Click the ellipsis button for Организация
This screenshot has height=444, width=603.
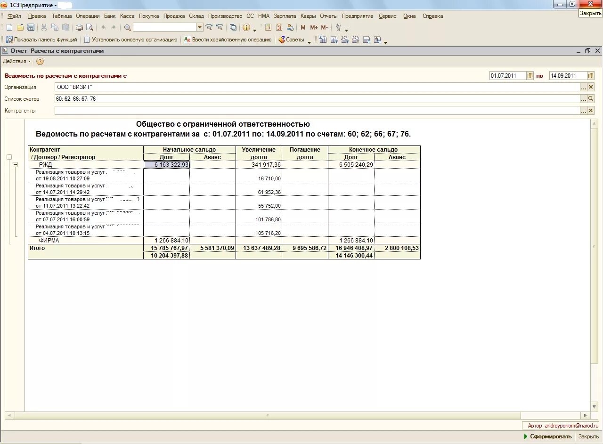pos(584,87)
